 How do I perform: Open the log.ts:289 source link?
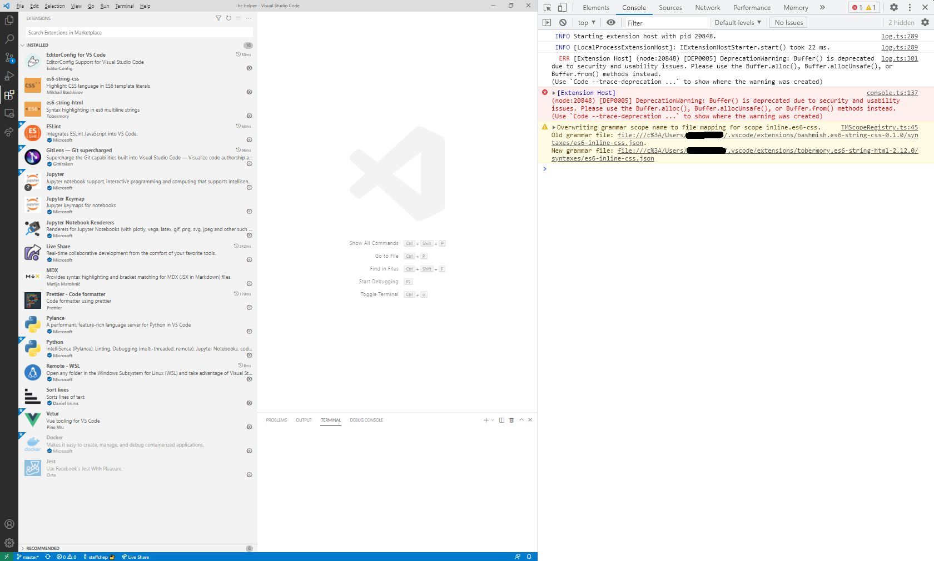(899, 36)
